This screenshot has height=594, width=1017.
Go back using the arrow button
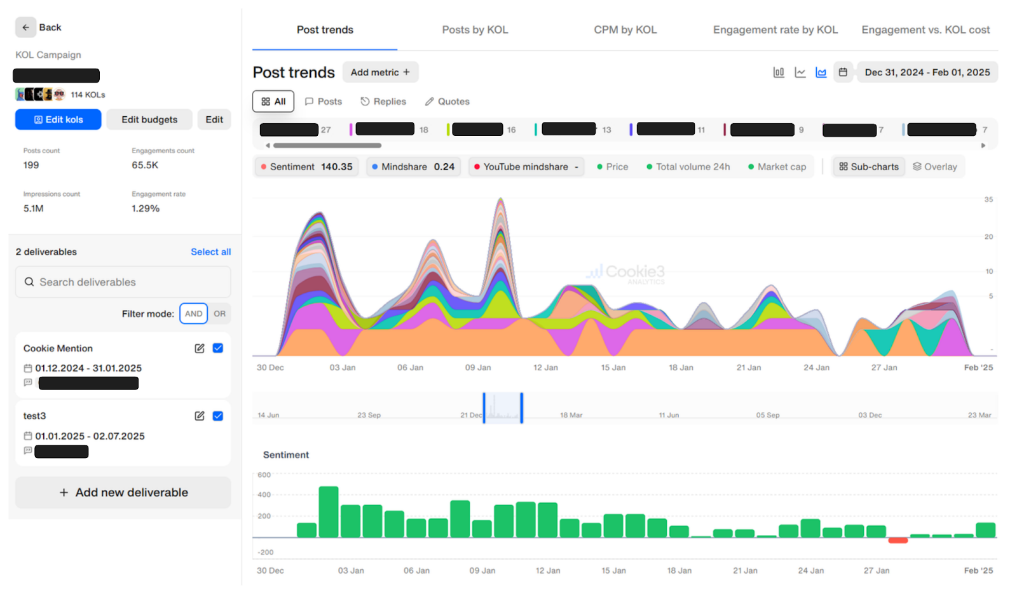click(x=25, y=27)
